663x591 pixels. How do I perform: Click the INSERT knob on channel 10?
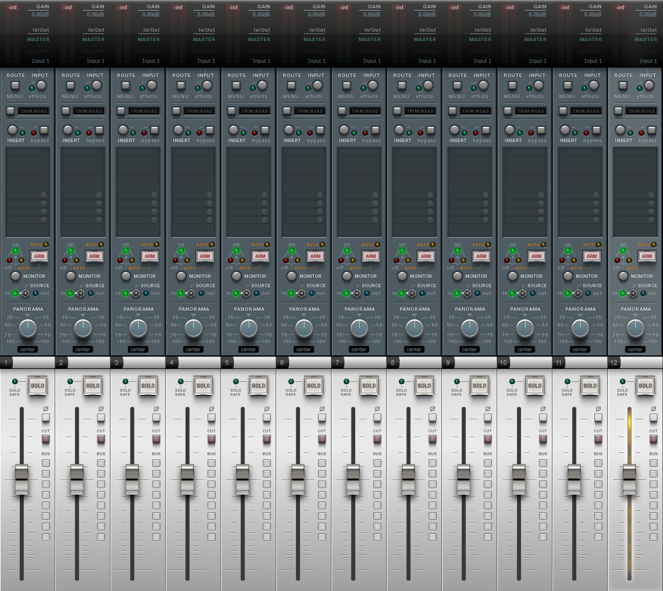[x=510, y=130]
